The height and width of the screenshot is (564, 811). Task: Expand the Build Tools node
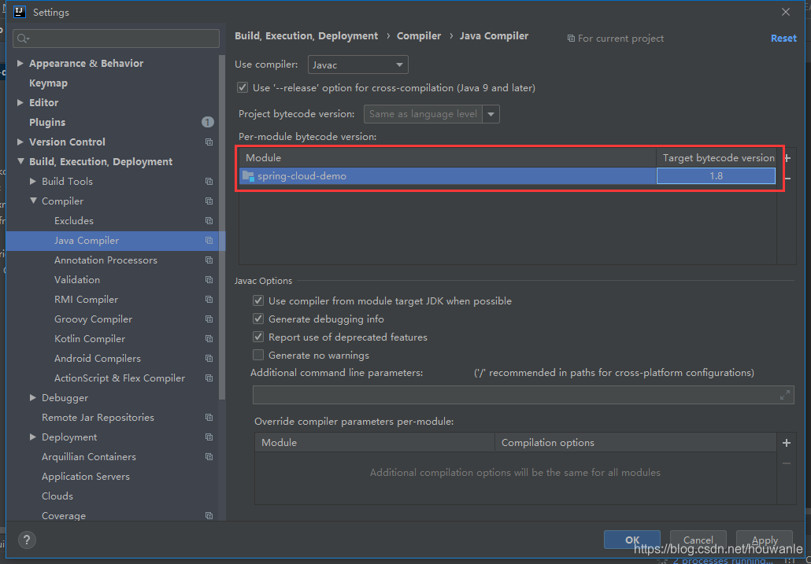[x=33, y=181]
